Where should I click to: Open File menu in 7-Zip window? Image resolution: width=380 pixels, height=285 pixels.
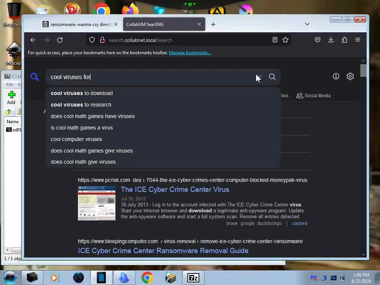pos(10,84)
